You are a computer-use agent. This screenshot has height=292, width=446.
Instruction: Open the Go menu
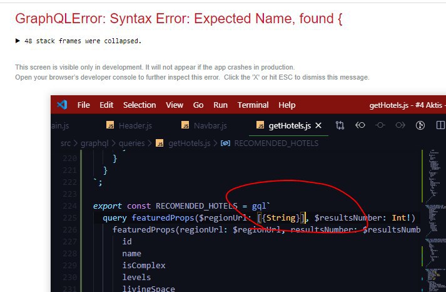click(x=198, y=105)
